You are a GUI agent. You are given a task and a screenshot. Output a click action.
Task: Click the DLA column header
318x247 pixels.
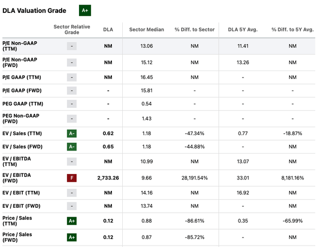click(108, 30)
